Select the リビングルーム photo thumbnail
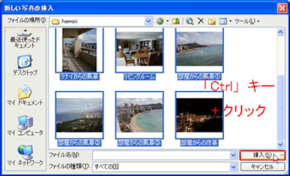The width and height of the screenshot is (290, 176). 139,50
